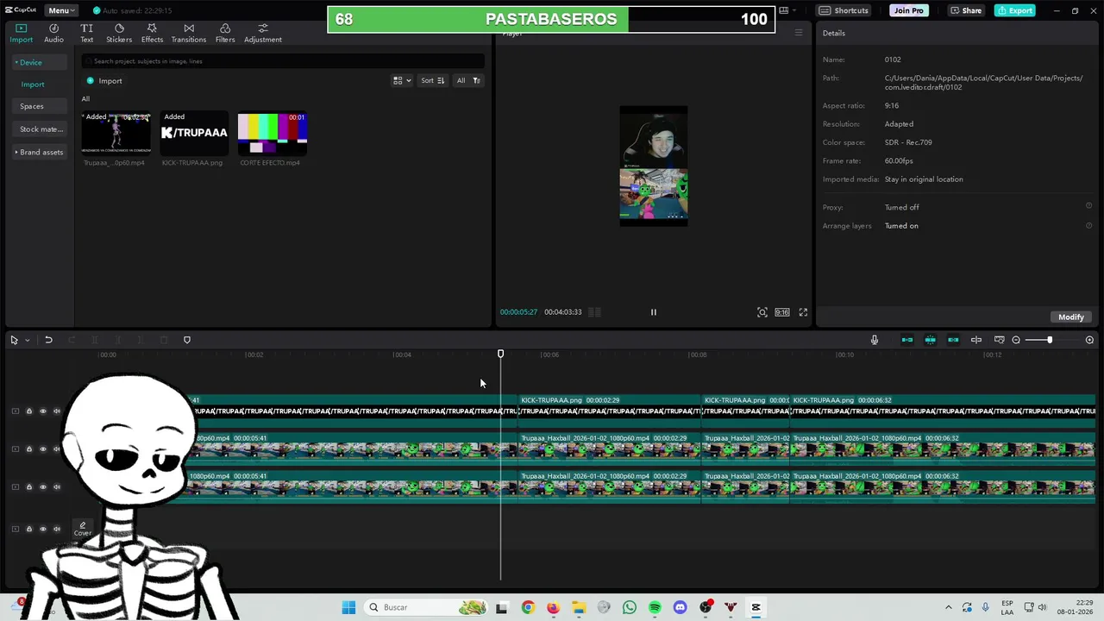Select the Filters tab

225,33
